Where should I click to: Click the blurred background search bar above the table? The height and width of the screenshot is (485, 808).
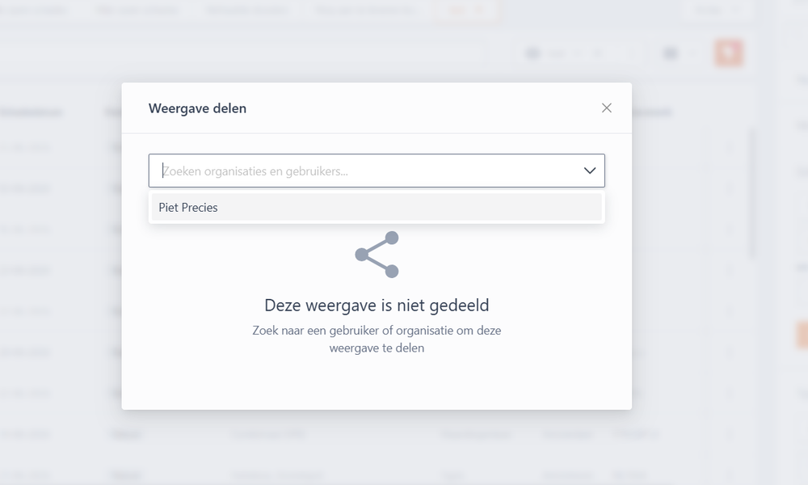pyautogui.click(x=242, y=53)
